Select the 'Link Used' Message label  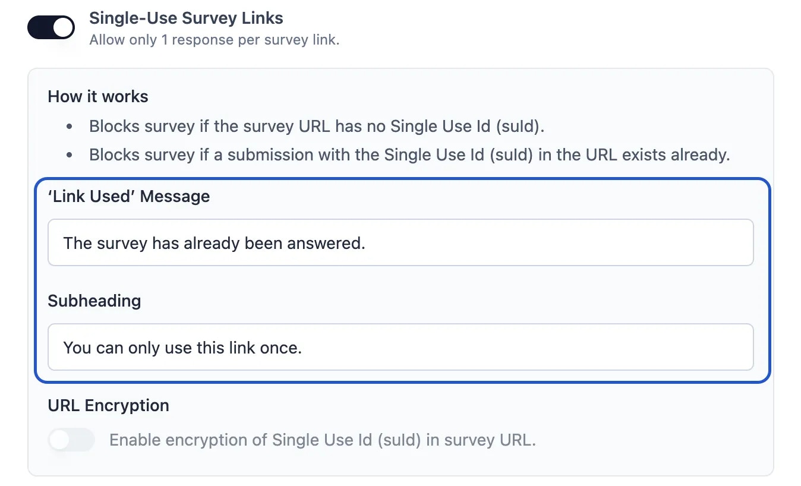[x=128, y=196]
